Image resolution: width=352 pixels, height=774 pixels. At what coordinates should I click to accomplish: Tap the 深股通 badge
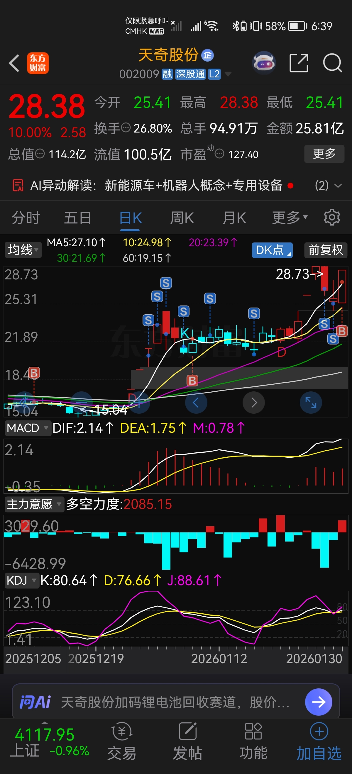[190, 74]
